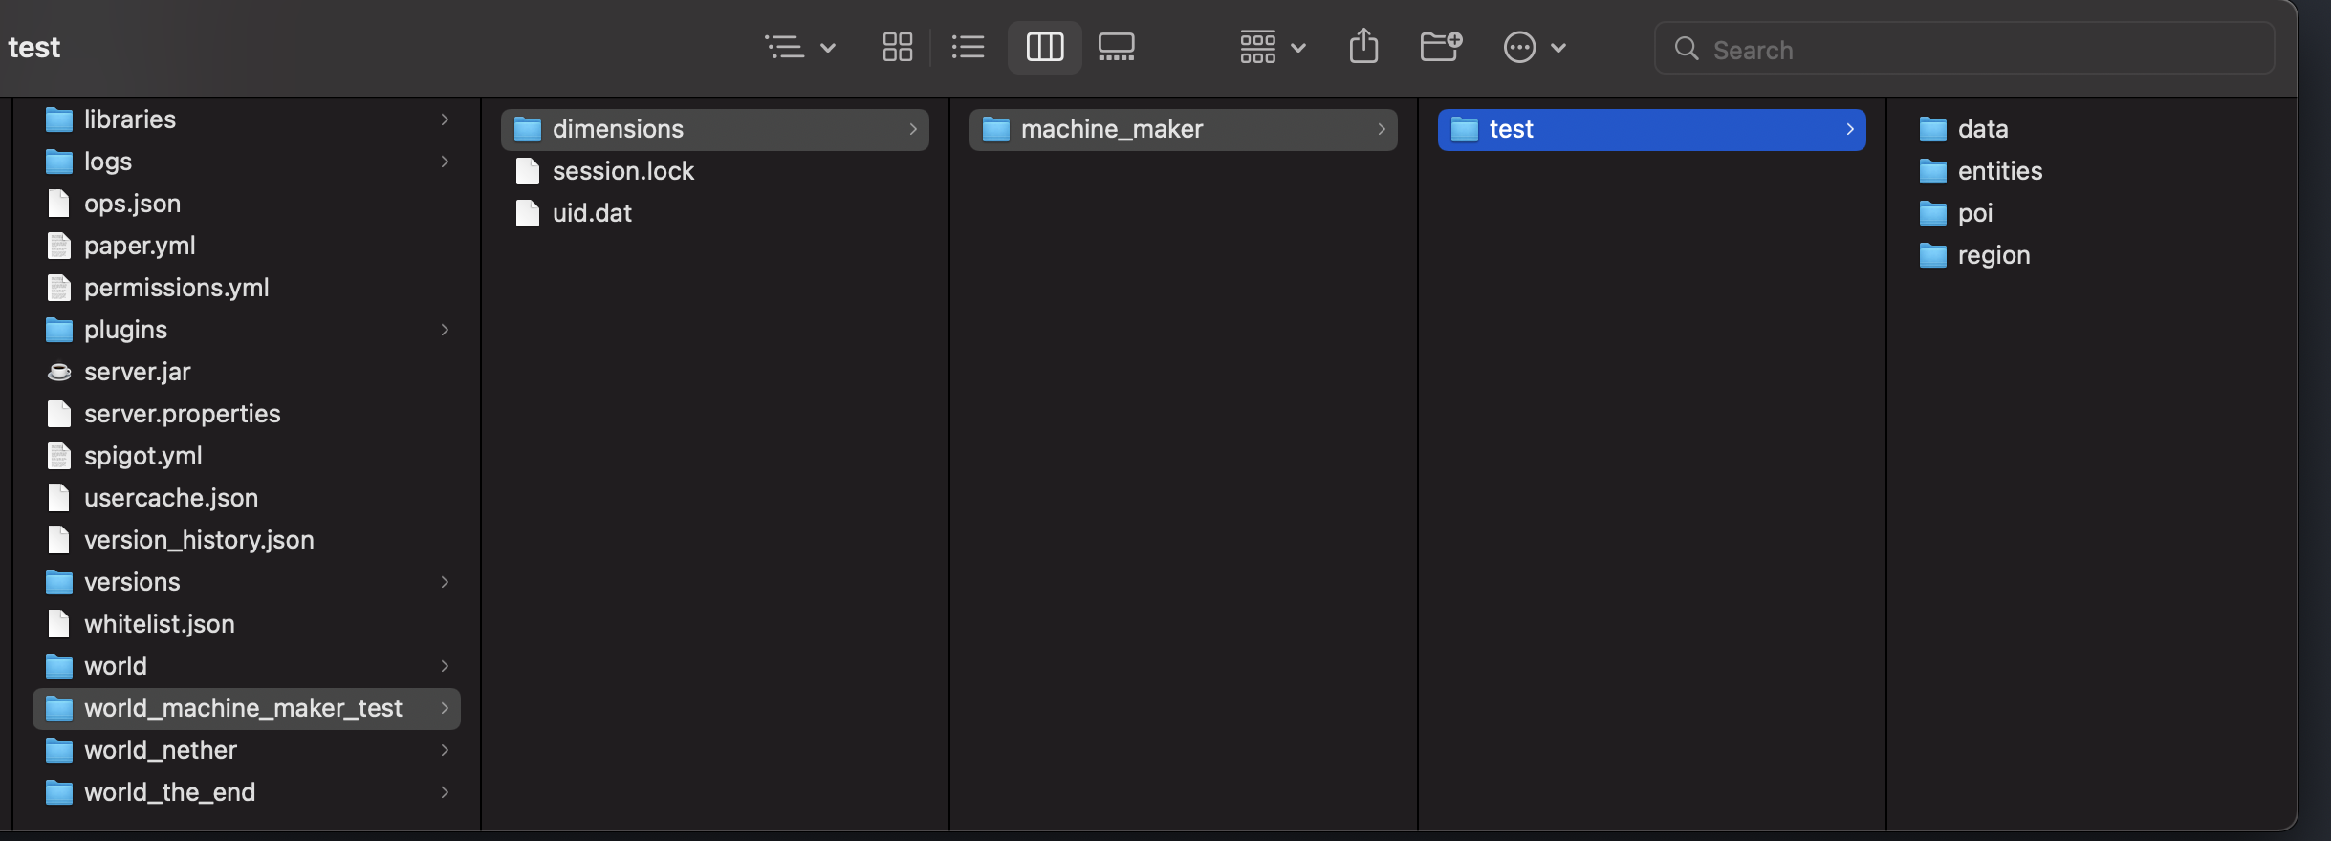The height and width of the screenshot is (841, 2331).
Task: Select the ops.json file
Action: (x=247, y=204)
